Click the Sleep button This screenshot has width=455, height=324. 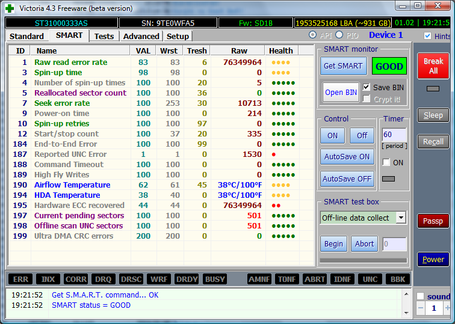click(x=433, y=115)
